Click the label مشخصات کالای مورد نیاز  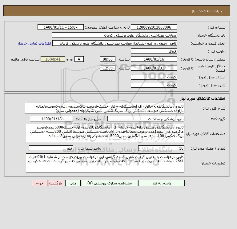pyautogui.click(x=206, y=134)
